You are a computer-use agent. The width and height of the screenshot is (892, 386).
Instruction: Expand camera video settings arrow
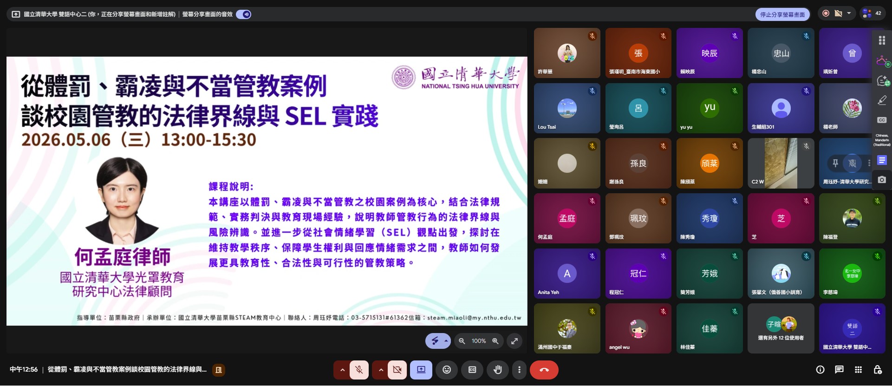coord(381,370)
